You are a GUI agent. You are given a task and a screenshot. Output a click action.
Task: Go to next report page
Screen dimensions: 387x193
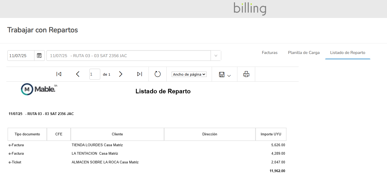[121, 74]
